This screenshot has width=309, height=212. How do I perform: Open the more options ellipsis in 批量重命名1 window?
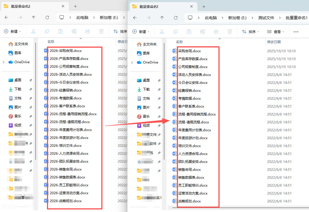(x=296, y=32)
